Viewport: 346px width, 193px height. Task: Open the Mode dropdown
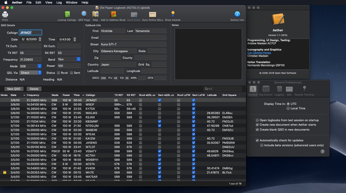click(40, 66)
